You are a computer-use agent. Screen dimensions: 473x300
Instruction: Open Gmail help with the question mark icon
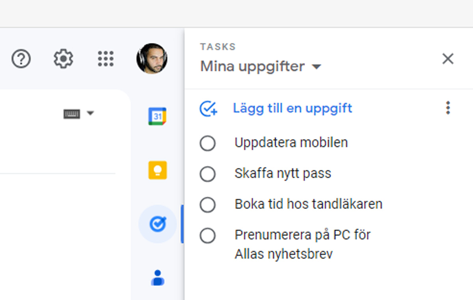click(x=20, y=58)
